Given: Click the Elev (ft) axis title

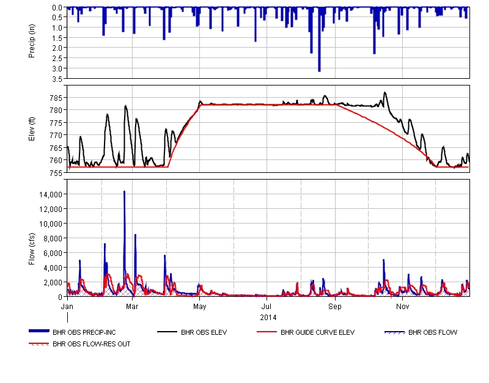Looking at the screenshot, I should [32, 129].
